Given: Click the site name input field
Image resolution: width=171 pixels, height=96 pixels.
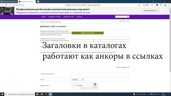Looking at the screenshot, I should pyautogui.click(x=100, y=41).
